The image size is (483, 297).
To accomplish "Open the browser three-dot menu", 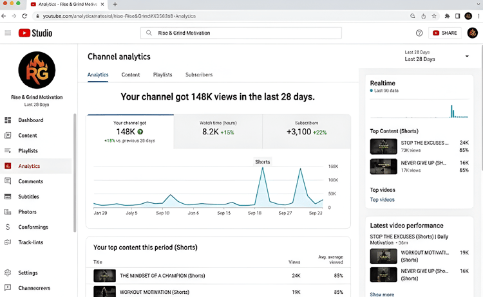I will pos(478,16).
